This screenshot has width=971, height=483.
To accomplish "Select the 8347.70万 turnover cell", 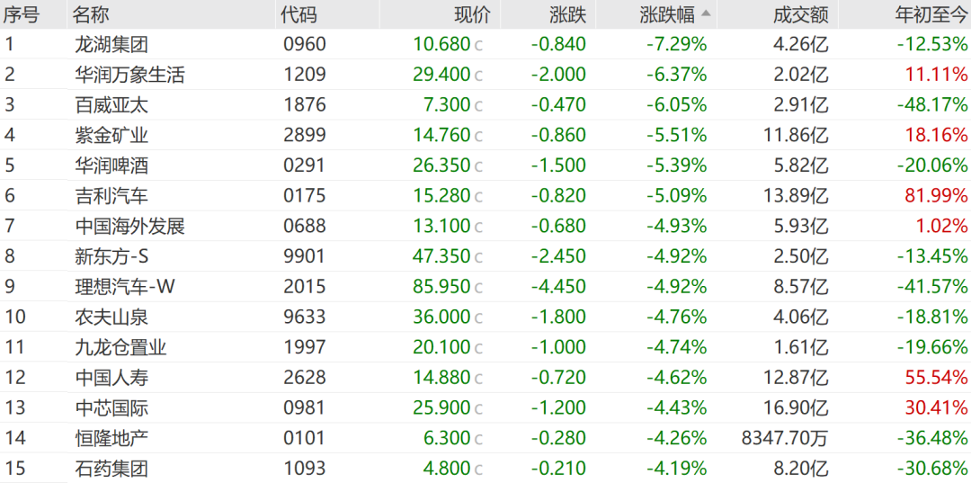I will click(784, 438).
